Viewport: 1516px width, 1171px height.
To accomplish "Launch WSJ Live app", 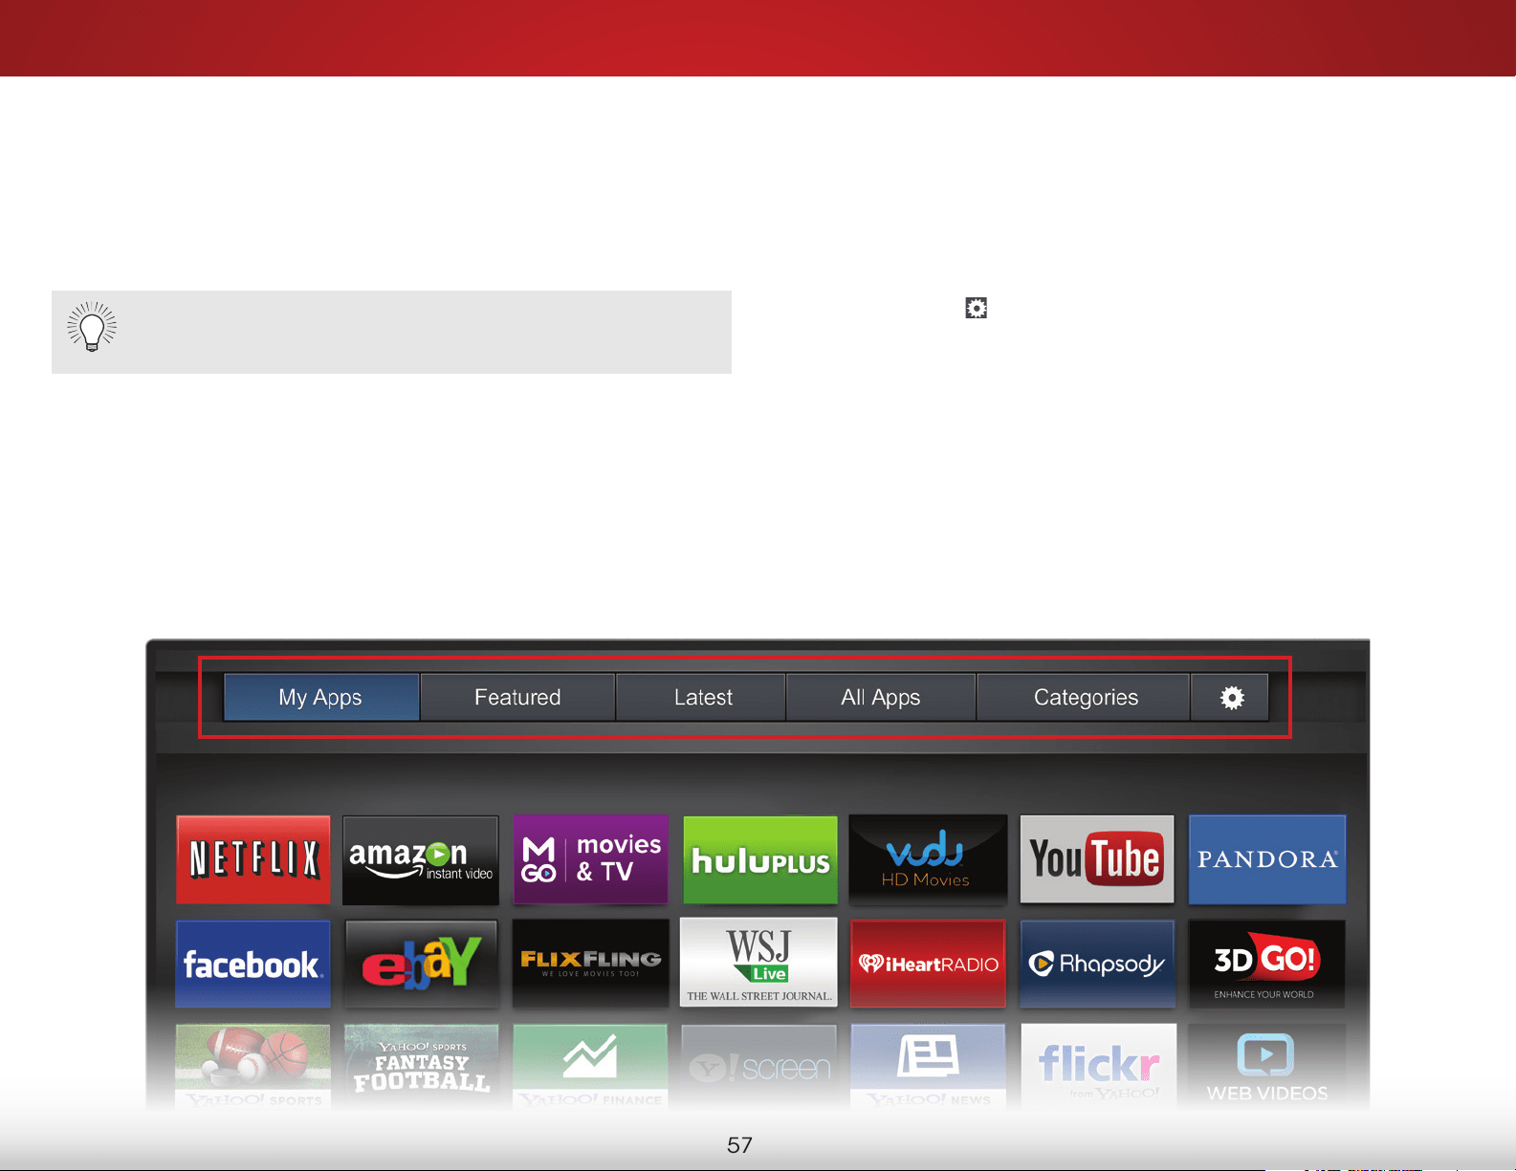I will tap(758, 963).
